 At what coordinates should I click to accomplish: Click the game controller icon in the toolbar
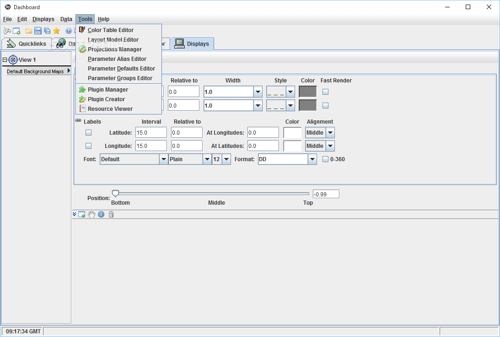click(7, 31)
